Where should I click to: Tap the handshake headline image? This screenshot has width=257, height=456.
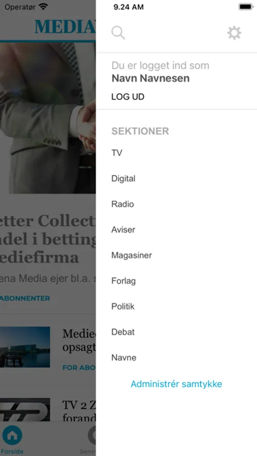48,118
